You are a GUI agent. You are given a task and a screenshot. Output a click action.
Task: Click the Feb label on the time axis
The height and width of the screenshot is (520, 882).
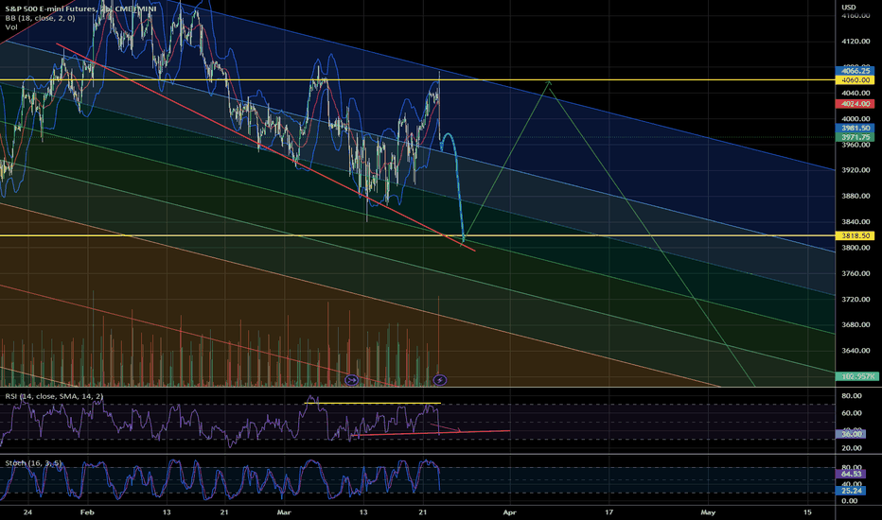click(x=87, y=512)
